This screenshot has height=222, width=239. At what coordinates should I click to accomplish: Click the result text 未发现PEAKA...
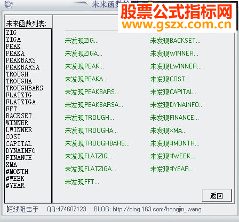point(86,79)
